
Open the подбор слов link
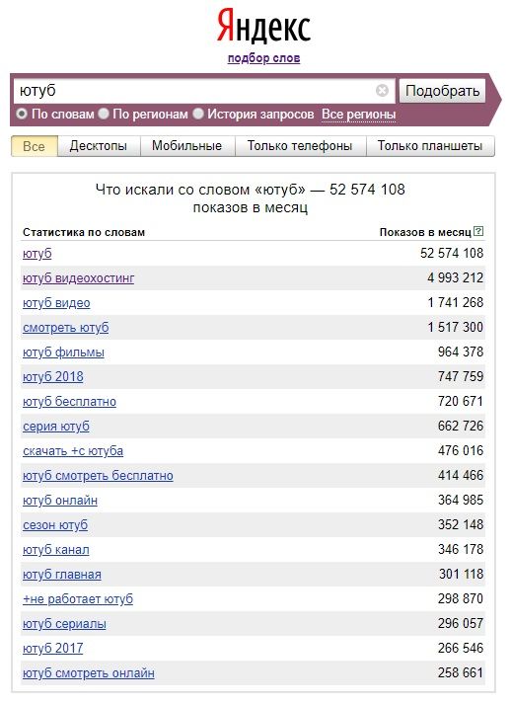pyautogui.click(x=263, y=58)
